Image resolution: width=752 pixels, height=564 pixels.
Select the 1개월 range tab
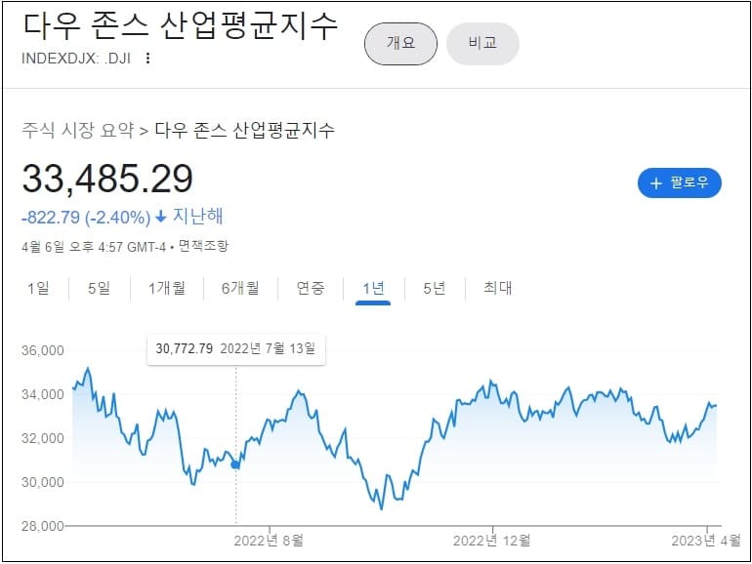click(x=166, y=288)
